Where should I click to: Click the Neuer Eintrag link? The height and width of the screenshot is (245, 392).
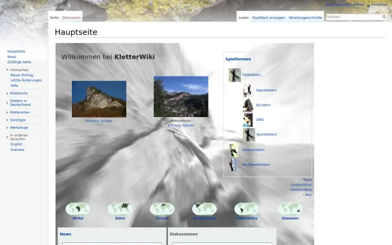pos(22,75)
